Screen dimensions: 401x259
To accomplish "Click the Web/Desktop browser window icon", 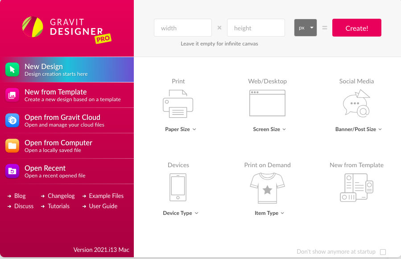I will [x=267, y=103].
